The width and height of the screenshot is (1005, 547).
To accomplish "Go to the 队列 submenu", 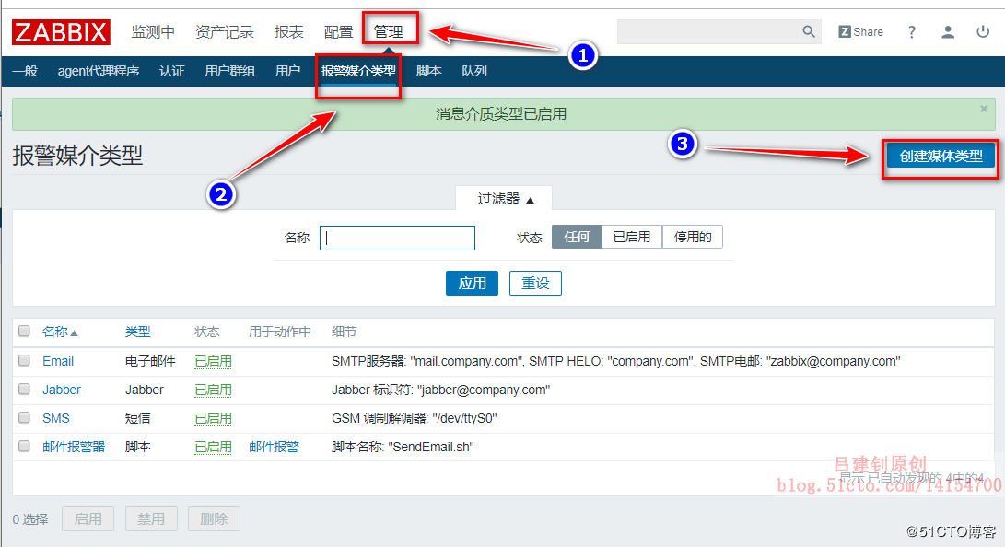I will click(x=474, y=71).
